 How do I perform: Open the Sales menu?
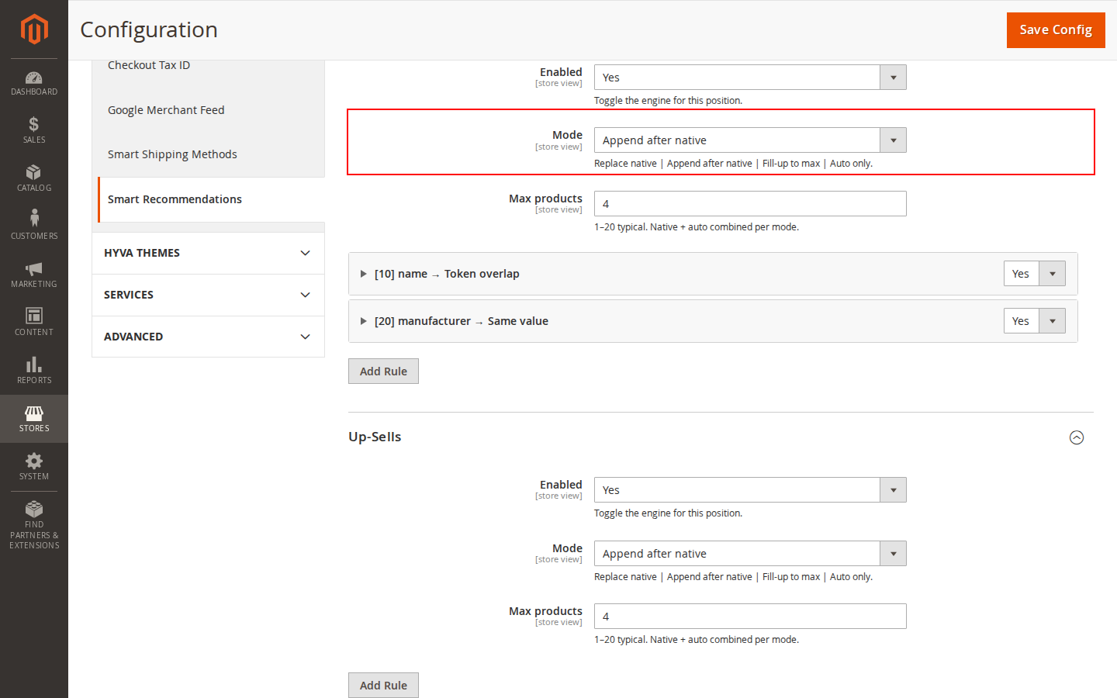(x=34, y=130)
